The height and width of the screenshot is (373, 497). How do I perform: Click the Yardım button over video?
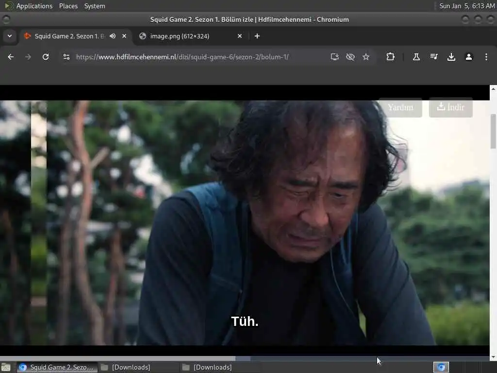point(400,107)
